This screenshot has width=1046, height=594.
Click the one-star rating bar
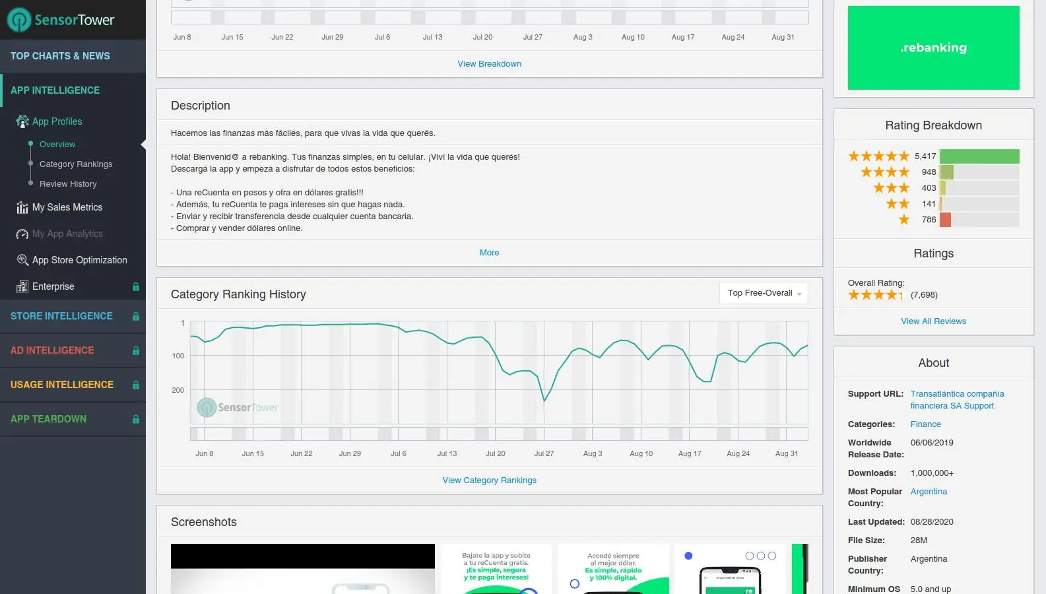(979, 220)
